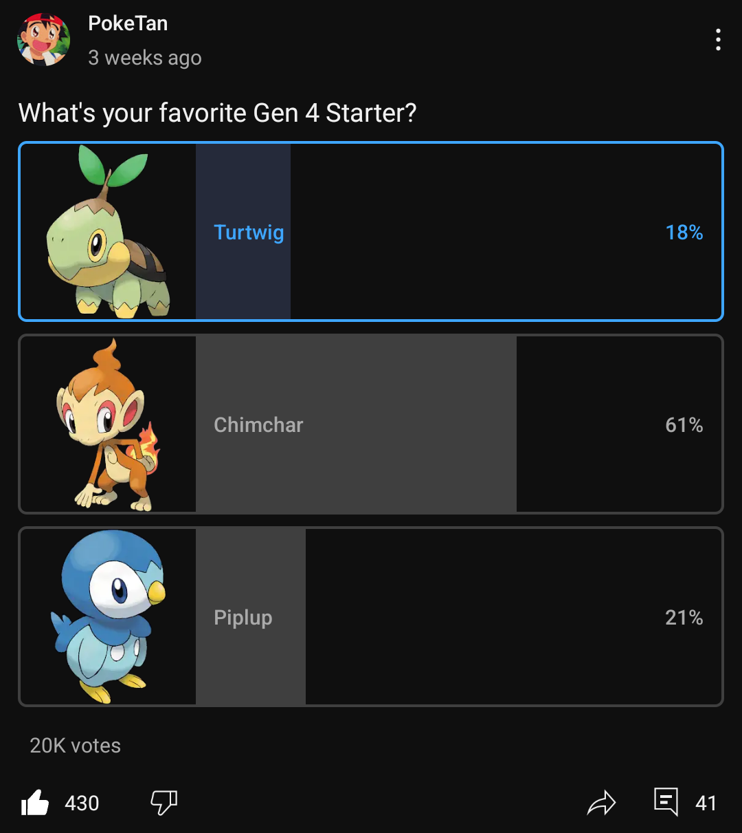Click the '3 weeks ago' timestamp link
The width and height of the screenshot is (742, 833).
click(145, 58)
